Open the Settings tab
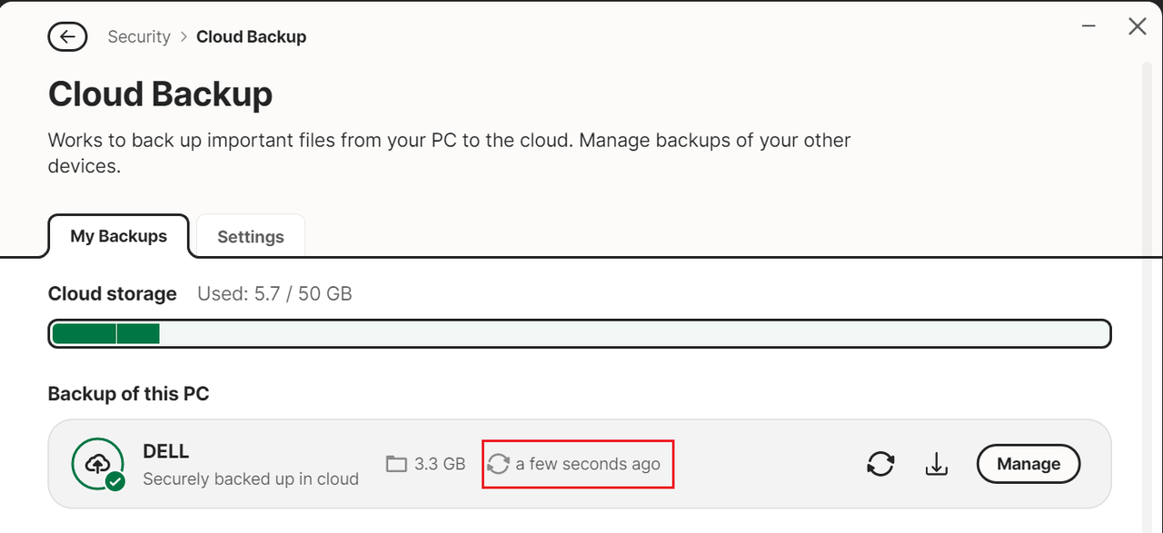The height and width of the screenshot is (533, 1163). click(x=251, y=237)
